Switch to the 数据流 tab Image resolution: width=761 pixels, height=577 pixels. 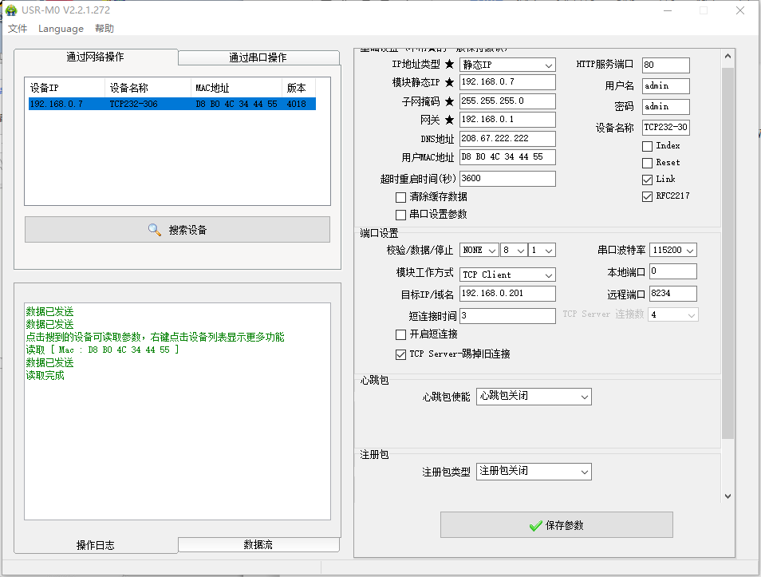pos(258,544)
